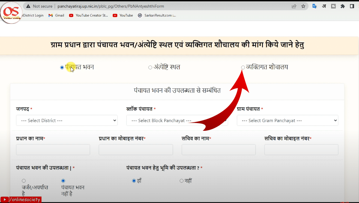The width and height of the screenshot is (359, 203).
Task: Click the Hindi input extension icon
Action: tap(324, 6)
